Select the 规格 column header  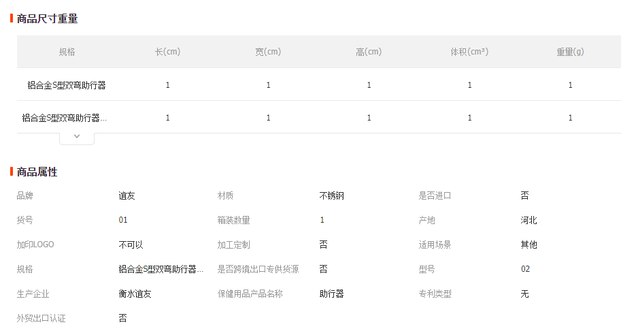(67, 52)
